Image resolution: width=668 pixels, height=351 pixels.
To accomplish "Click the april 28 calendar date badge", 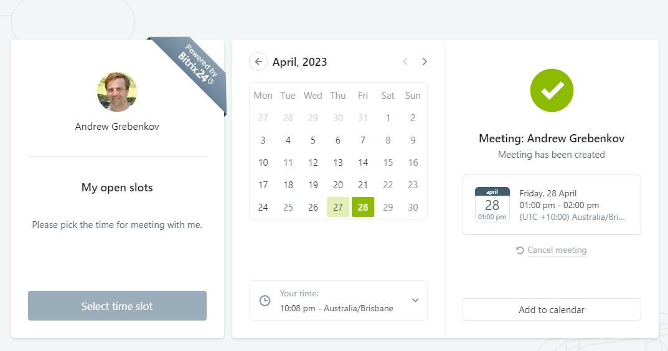I will pos(492,204).
